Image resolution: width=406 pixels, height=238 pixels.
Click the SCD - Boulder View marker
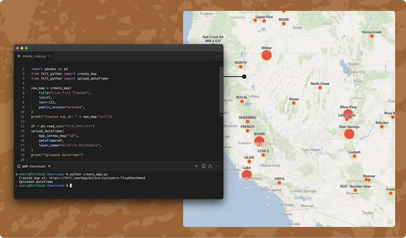pos(355,190)
